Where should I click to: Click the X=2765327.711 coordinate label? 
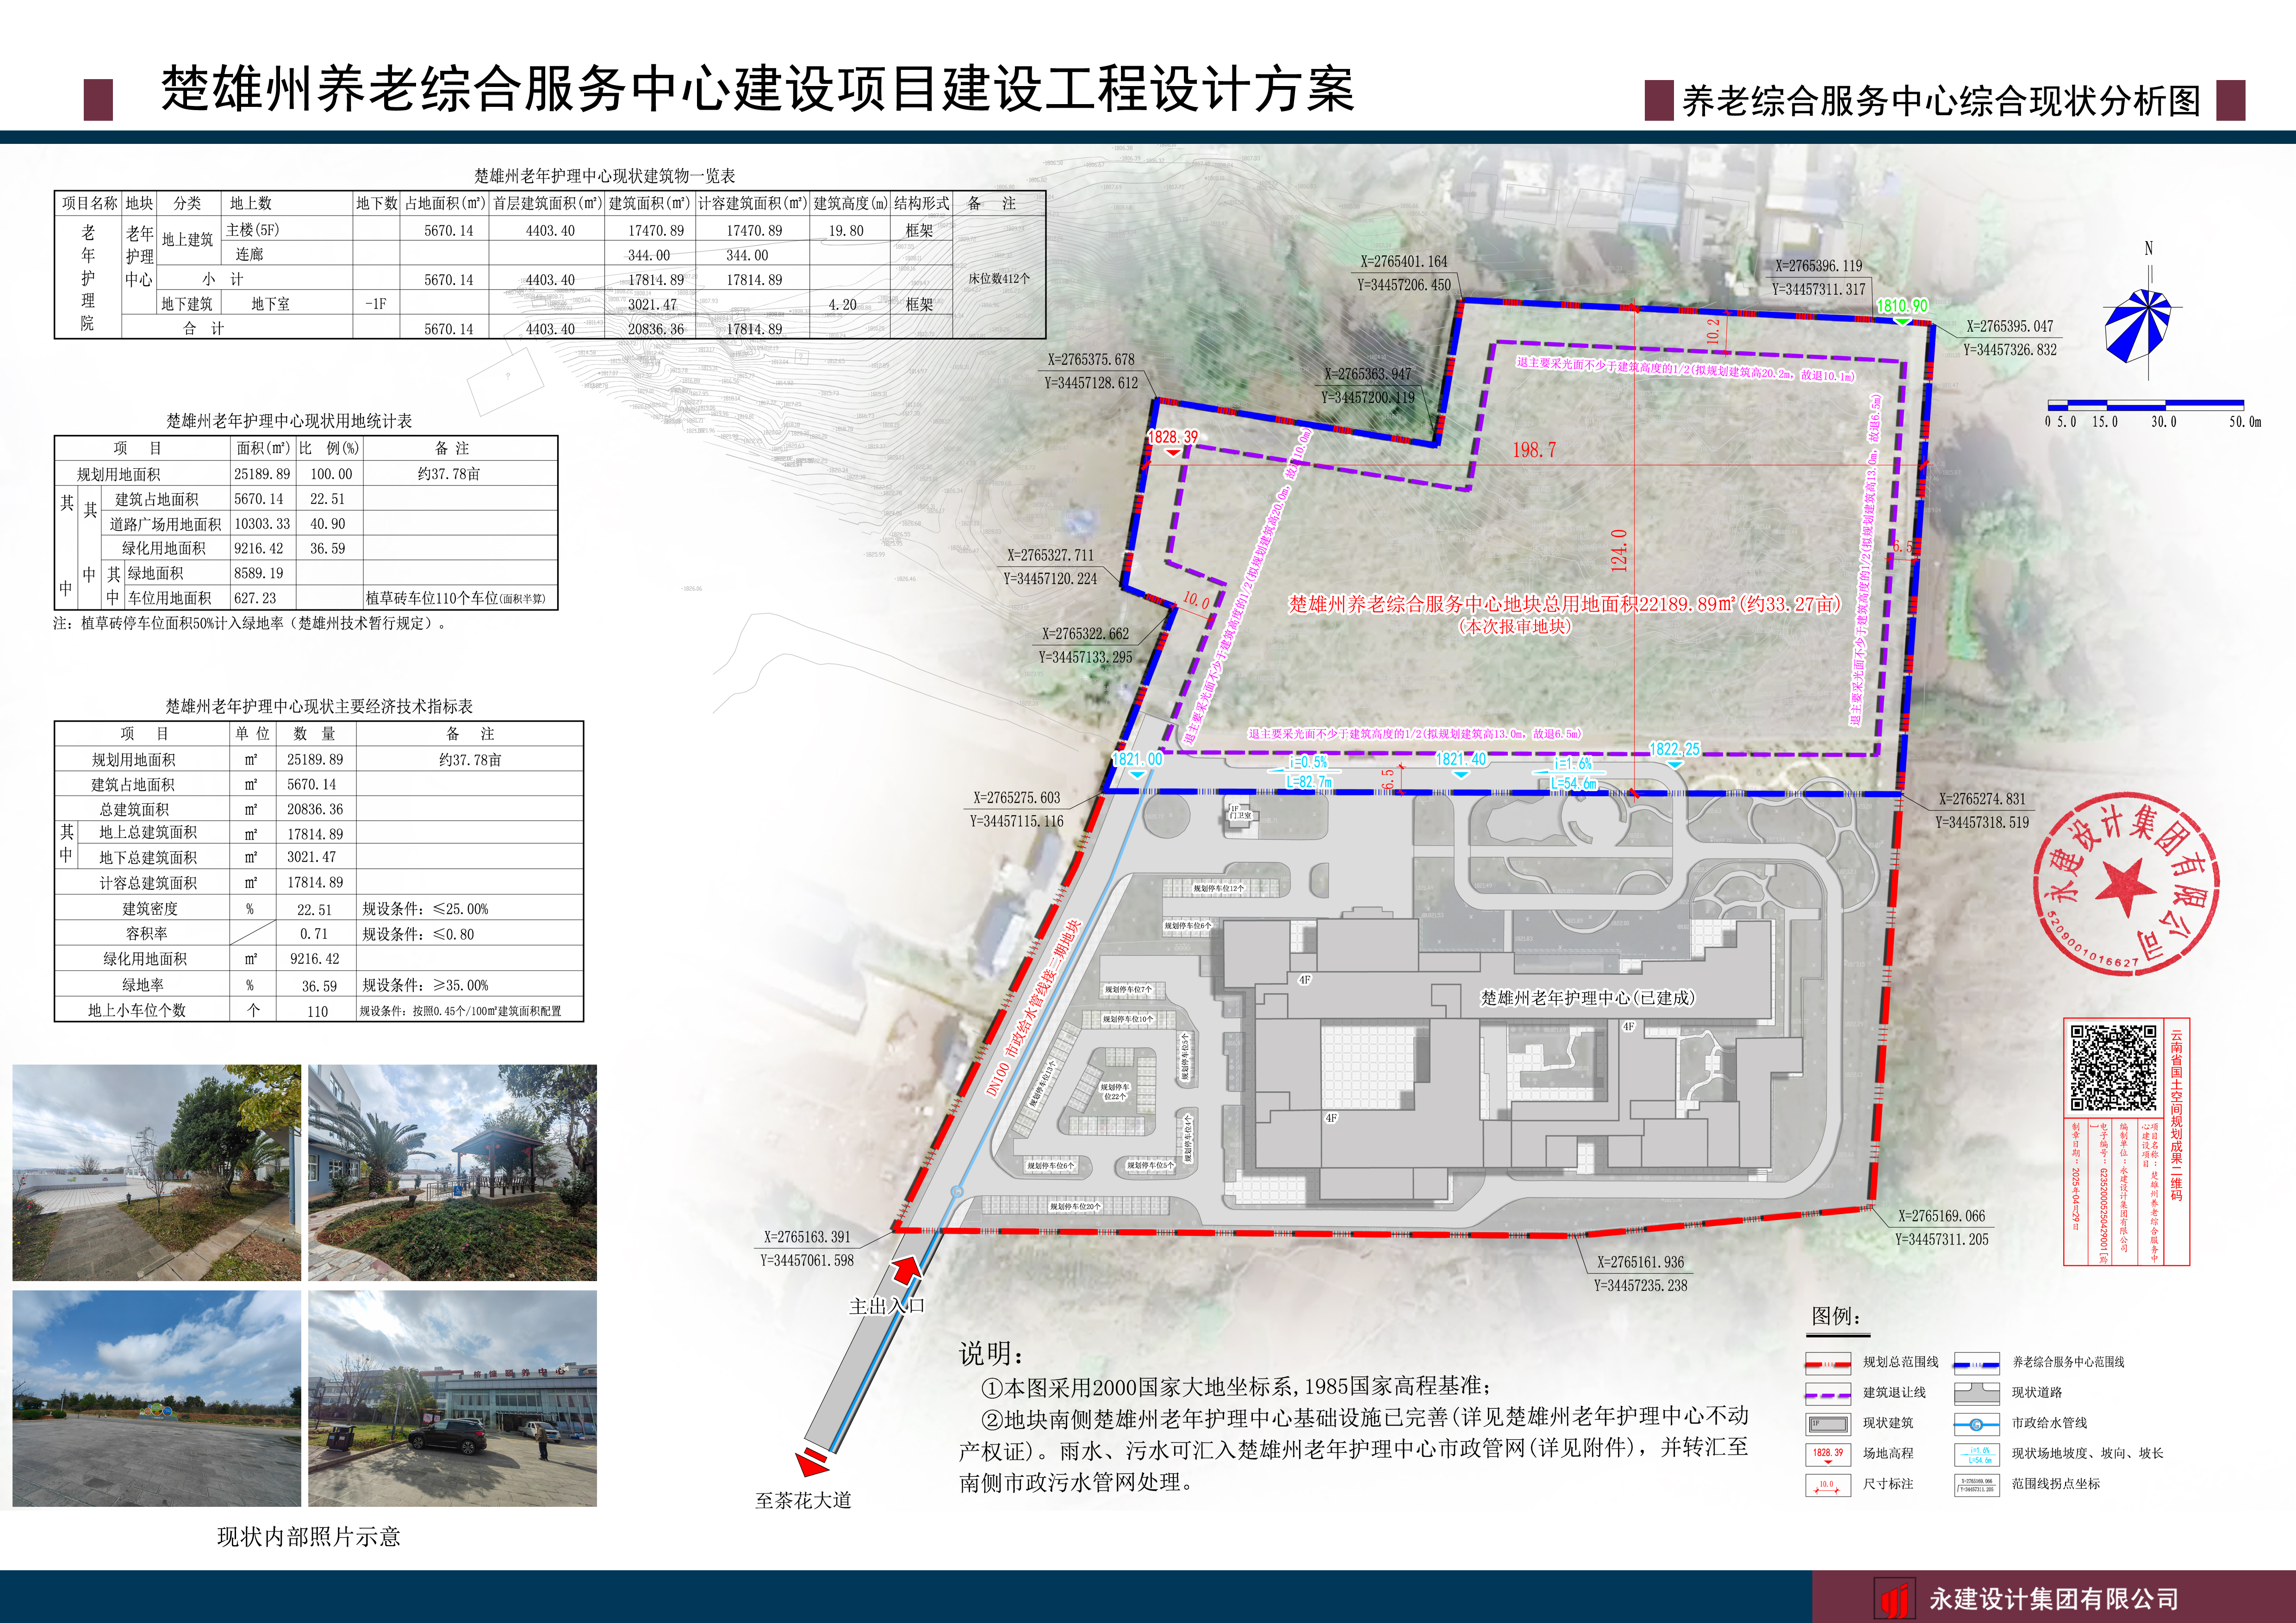click(1051, 556)
